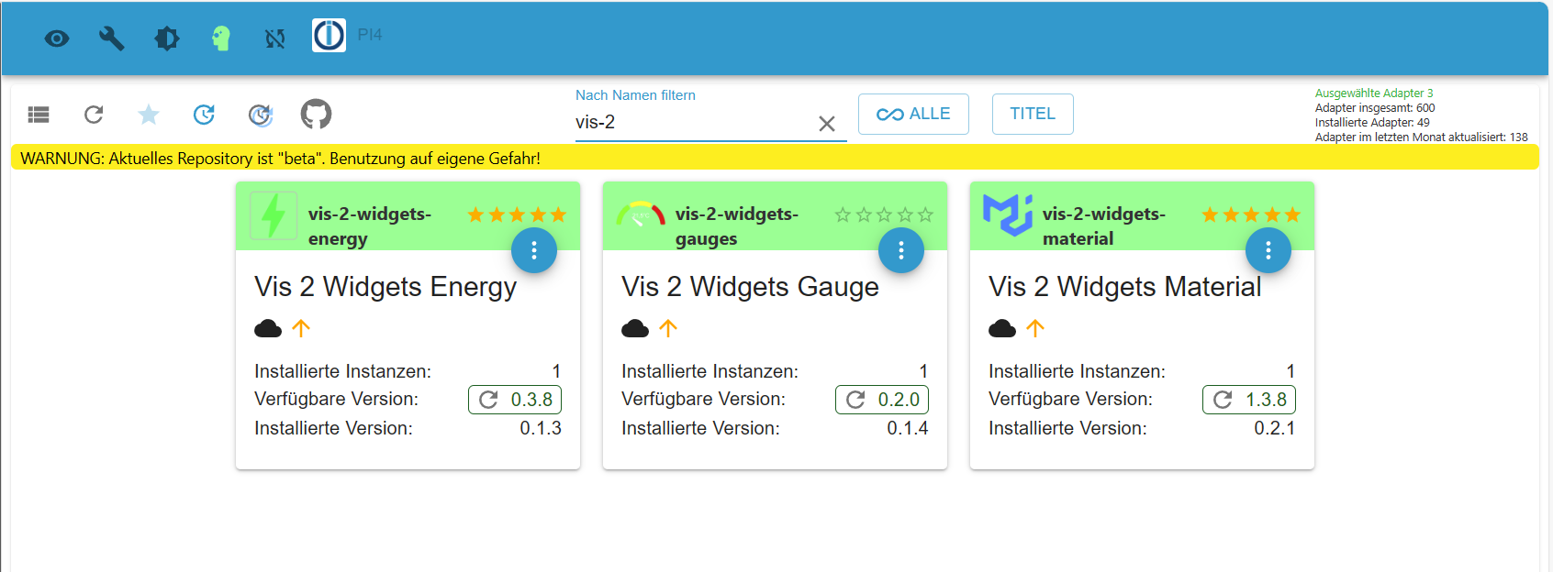
Task: Install adapter from GitHub icon
Action: point(316,115)
